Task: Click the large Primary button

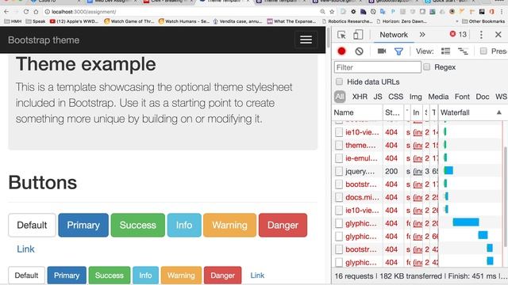Action: click(x=83, y=225)
